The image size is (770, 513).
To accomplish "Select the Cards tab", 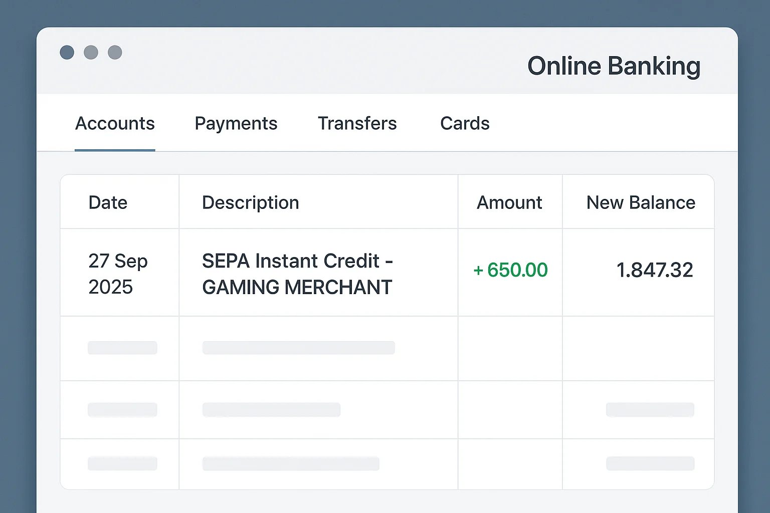I will [465, 123].
